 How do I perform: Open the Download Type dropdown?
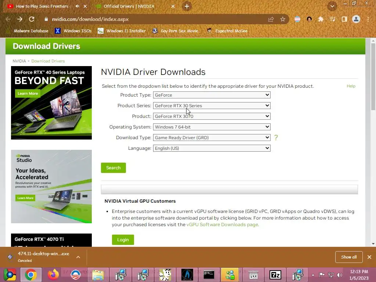[x=212, y=138]
